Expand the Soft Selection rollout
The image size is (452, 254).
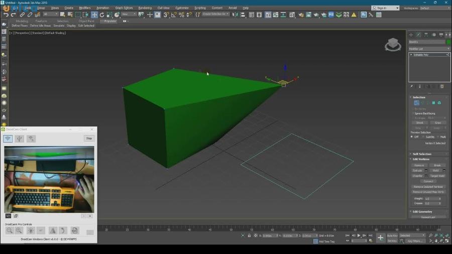[x=422, y=154]
